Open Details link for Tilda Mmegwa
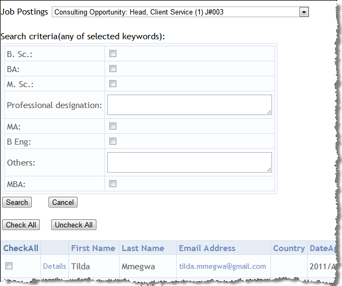This screenshot has width=342, height=286. coord(54,267)
